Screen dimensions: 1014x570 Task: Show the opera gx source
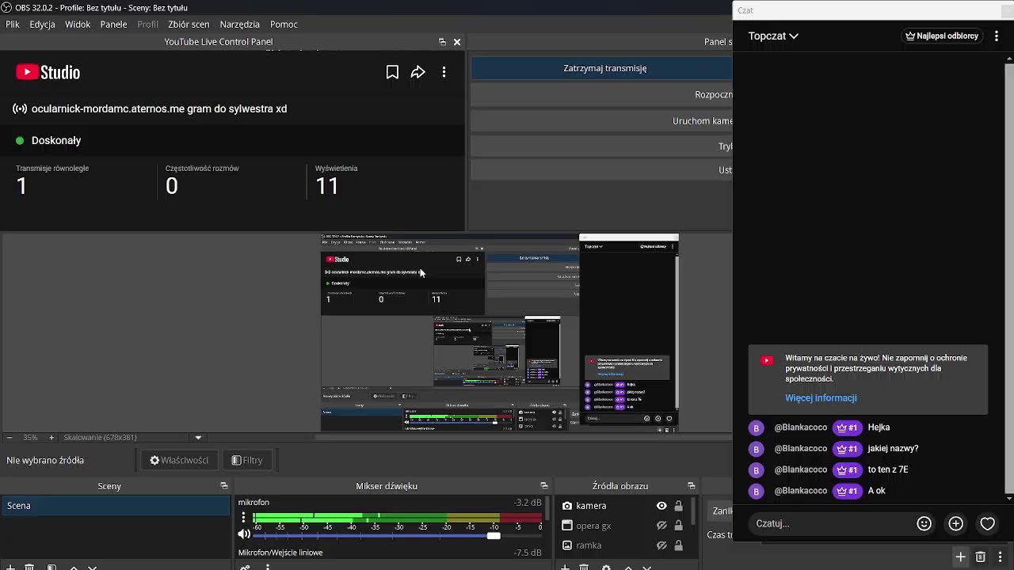(661, 526)
